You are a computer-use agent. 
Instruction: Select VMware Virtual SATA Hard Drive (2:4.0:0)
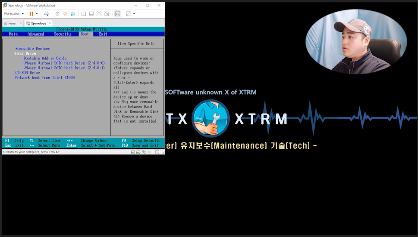[64, 63]
